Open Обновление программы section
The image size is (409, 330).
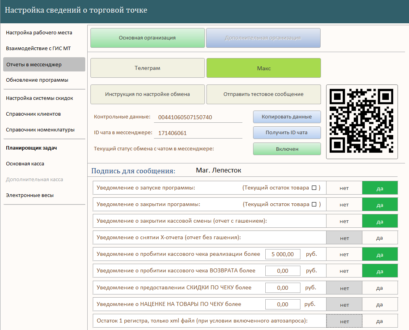pyautogui.click(x=37, y=80)
